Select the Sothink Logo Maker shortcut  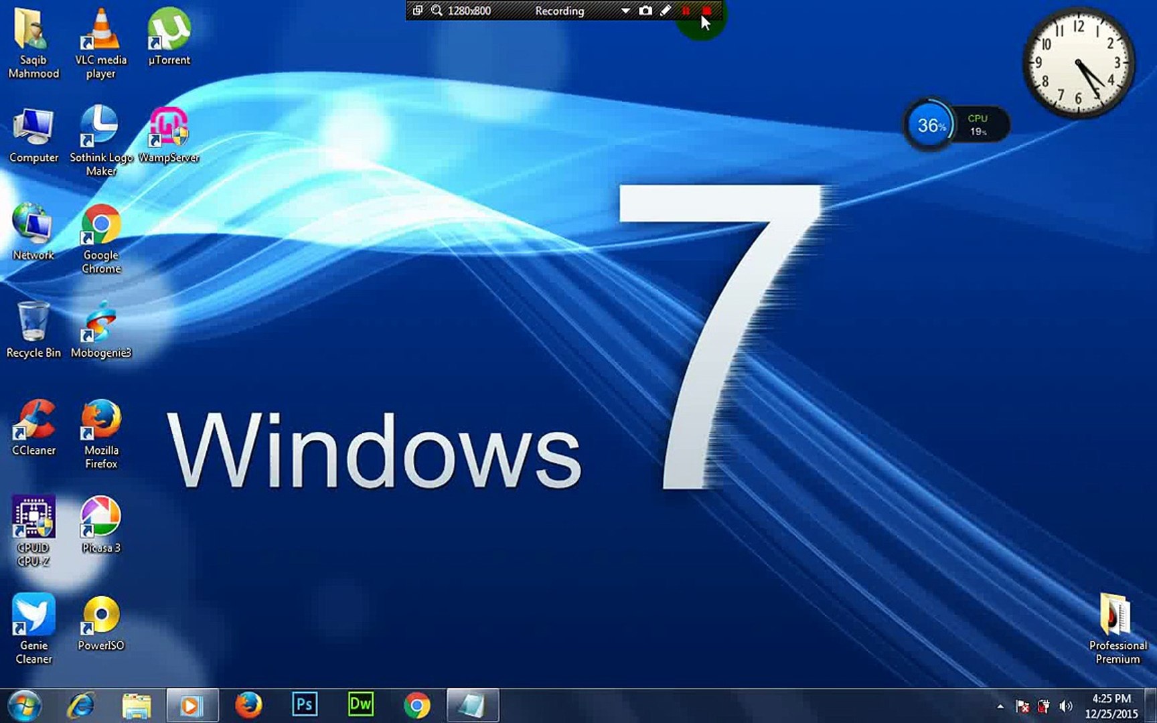101,141
